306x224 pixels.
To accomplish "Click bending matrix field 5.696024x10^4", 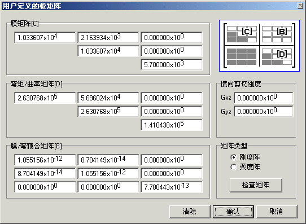I will click(x=108, y=98).
